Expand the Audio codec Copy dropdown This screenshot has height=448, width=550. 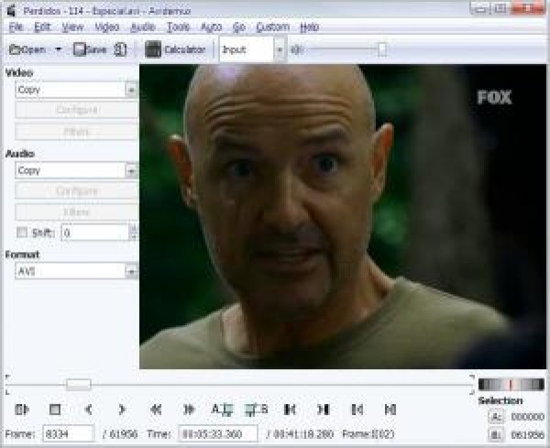coord(131,170)
